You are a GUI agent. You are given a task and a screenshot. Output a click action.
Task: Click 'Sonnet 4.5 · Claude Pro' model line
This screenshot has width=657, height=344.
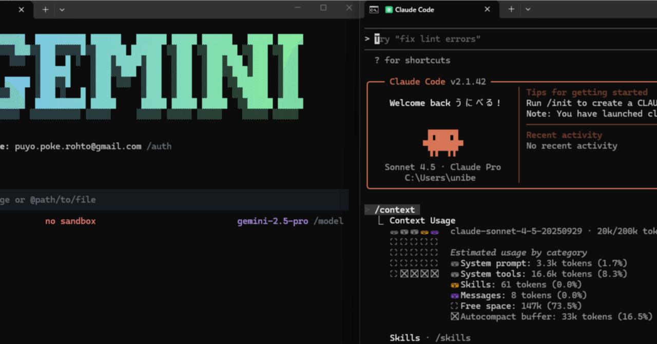pos(443,167)
